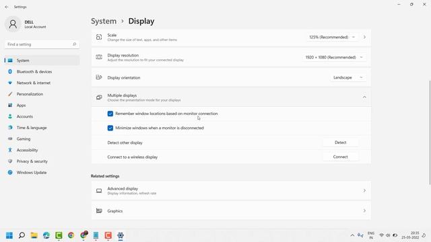This screenshot has height=242, width=431.
Task: Open File Explorer from the taskbar
Action: coord(34,235)
